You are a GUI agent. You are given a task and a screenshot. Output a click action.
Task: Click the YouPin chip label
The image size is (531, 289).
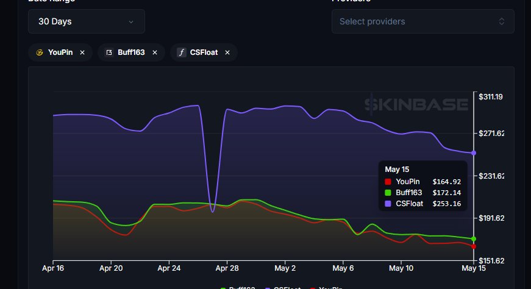tap(60, 52)
